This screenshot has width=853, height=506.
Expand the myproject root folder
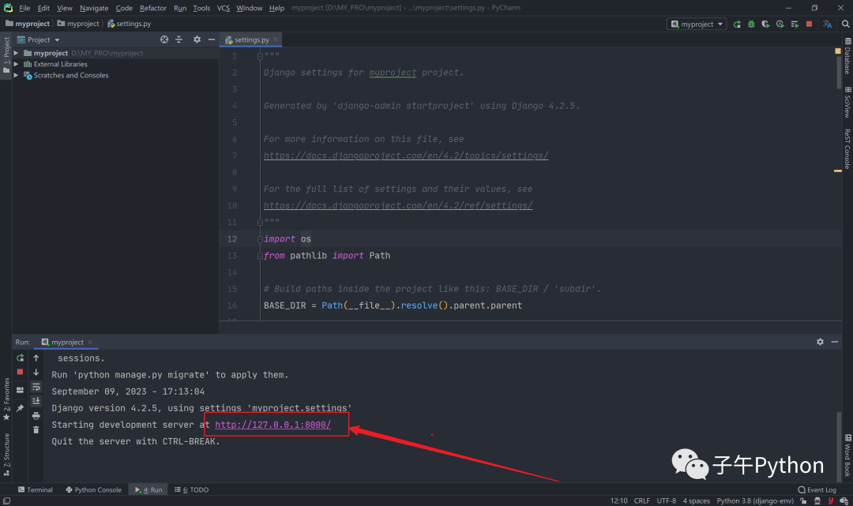pyautogui.click(x=17, y=53)
